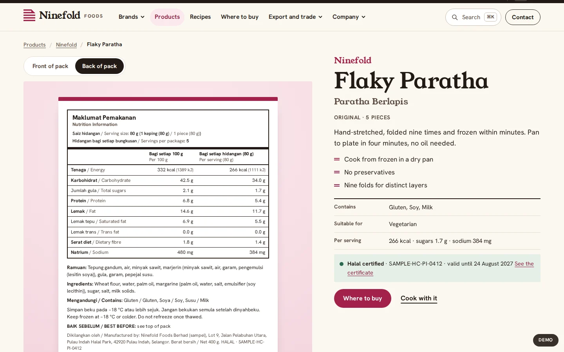Click the ORIGINAL · 5 PIECES label
564x352 pixels.
pyautogui.click(x=362, y=117)
